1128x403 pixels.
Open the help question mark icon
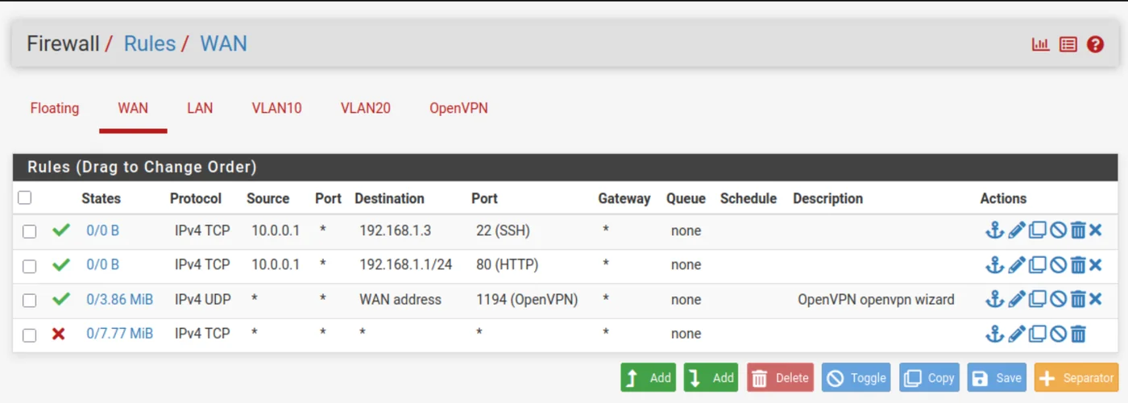coord(1095,44)
